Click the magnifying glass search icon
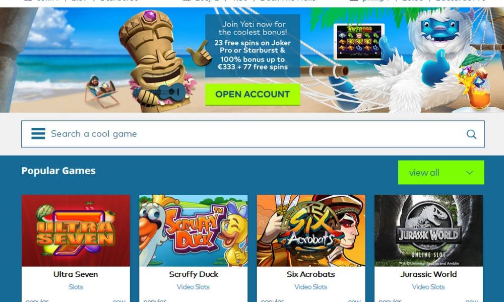 [471, 134]
